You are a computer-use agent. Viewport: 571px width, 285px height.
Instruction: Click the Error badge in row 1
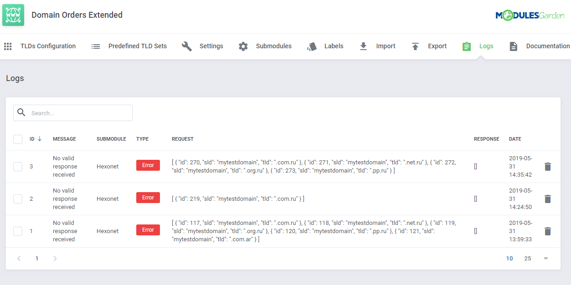coord(148,230)
